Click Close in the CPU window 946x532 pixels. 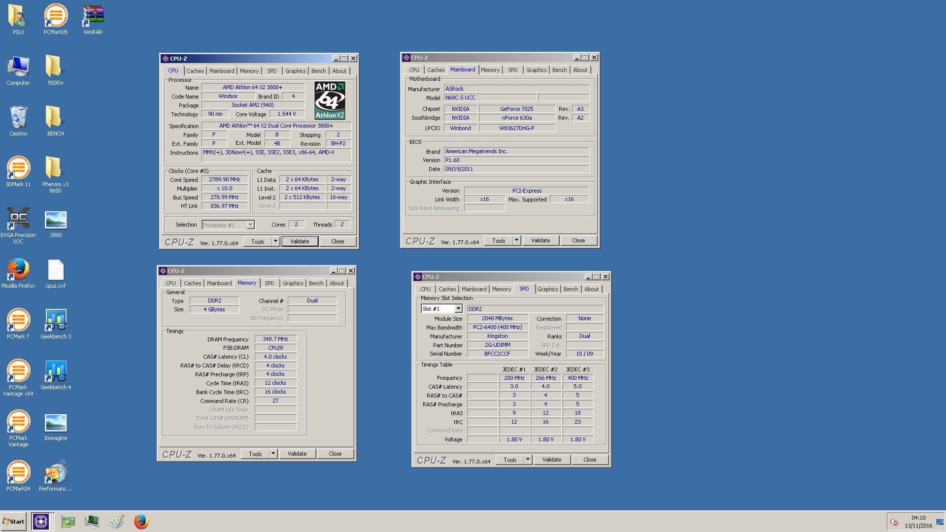coord(338,241)
